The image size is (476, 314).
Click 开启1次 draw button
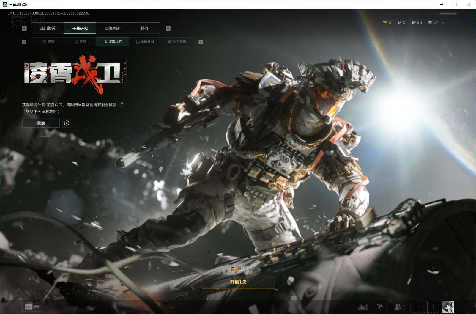coord(238,282)
